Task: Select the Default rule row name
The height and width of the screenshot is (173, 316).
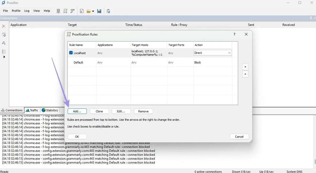Action: (78, 62)
